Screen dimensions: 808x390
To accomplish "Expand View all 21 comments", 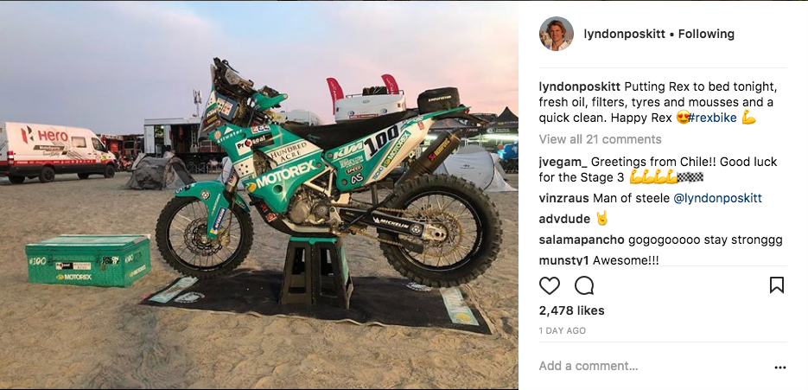I will tap(600, 139).
